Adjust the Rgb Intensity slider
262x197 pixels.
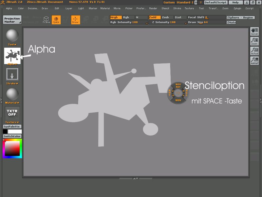[x=129, y=22]
